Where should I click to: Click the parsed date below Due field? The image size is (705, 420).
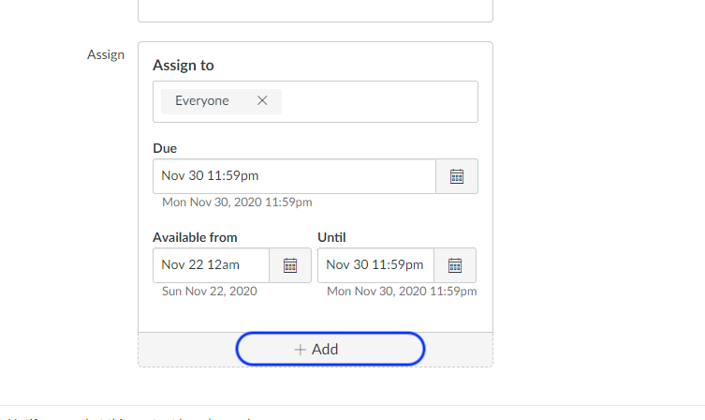237,202
